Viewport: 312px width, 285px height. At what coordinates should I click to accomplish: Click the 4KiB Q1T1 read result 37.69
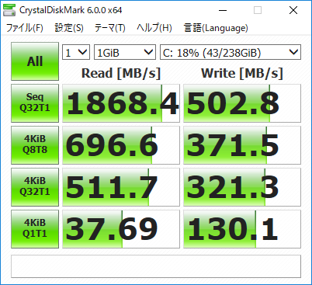pyautogui.click(x=121, y=229)
